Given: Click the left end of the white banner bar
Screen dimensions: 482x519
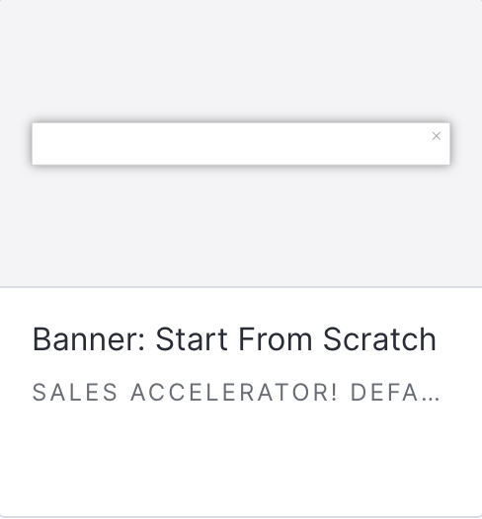Looking at the screenshot, I should pyautogui.click(x=43, y=144).
